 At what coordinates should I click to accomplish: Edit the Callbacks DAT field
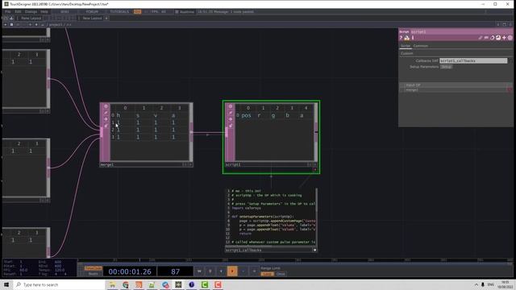(x=473, y=61)
